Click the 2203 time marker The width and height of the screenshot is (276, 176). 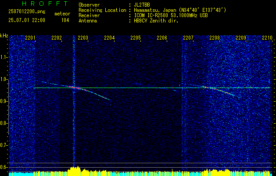[x=83, y=38]
